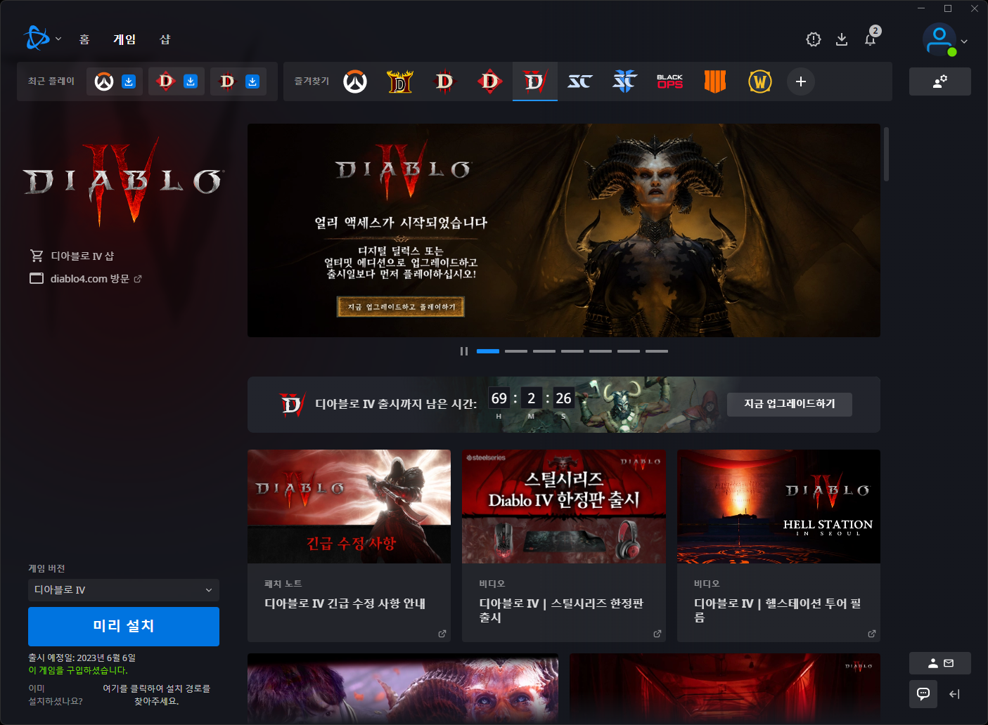Click 지금 업그레이드하기 button near countdown

(790, 404)
